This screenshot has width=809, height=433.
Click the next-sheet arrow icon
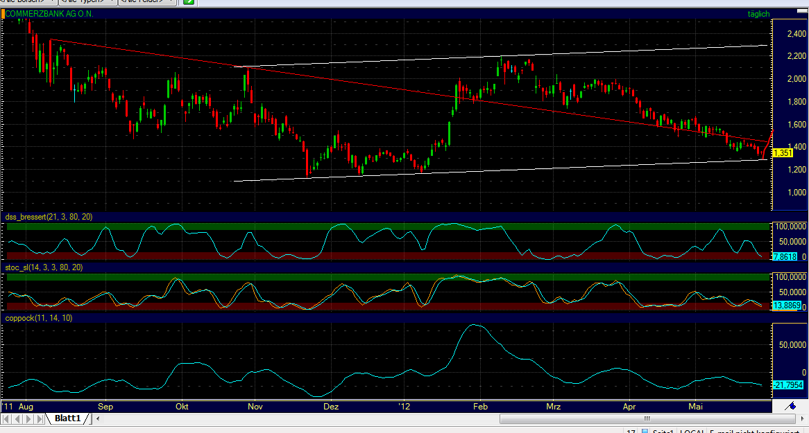[x=28, y=418]
